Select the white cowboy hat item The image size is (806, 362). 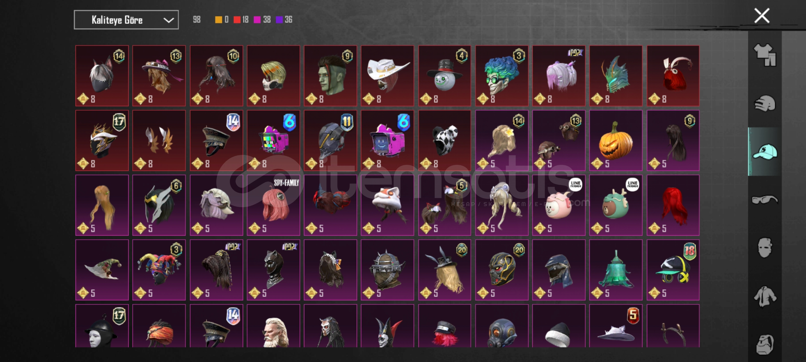(388, 76)
